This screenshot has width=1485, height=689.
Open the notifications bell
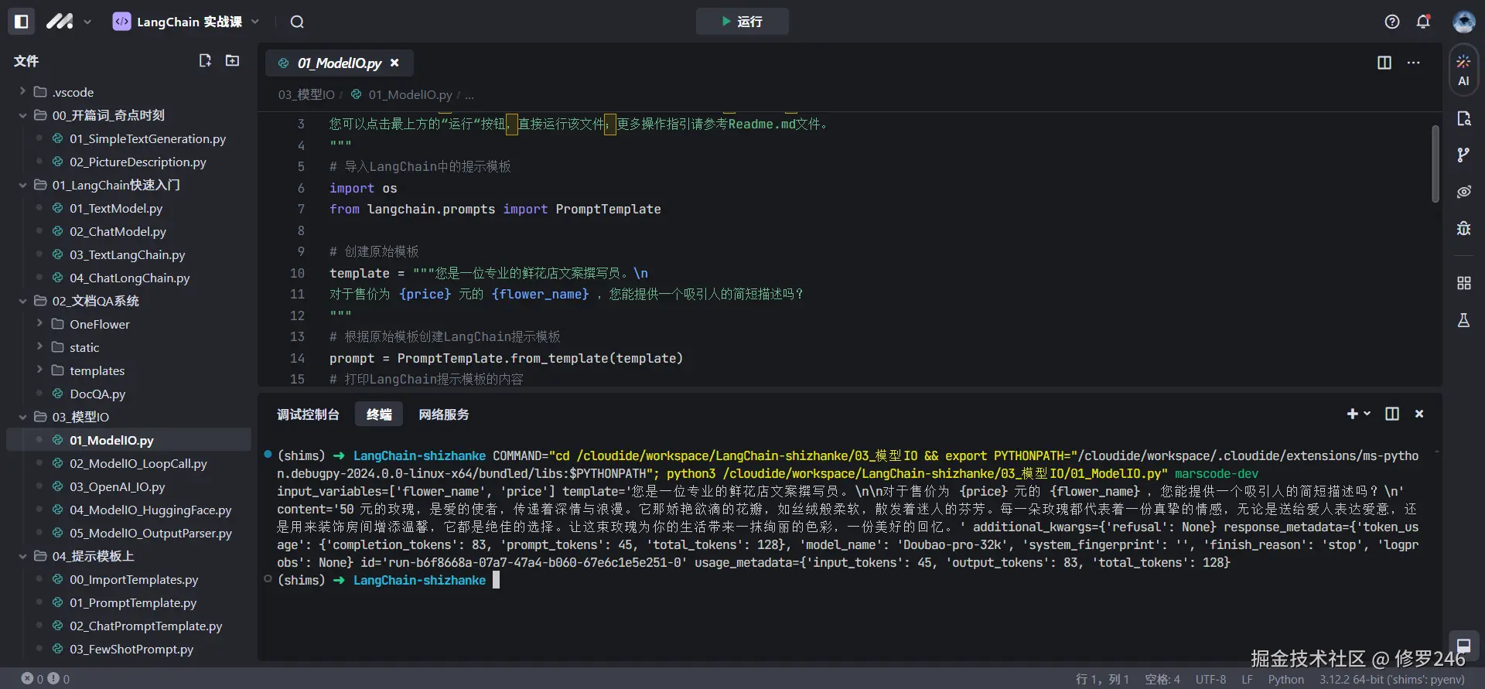[1423, 22]
